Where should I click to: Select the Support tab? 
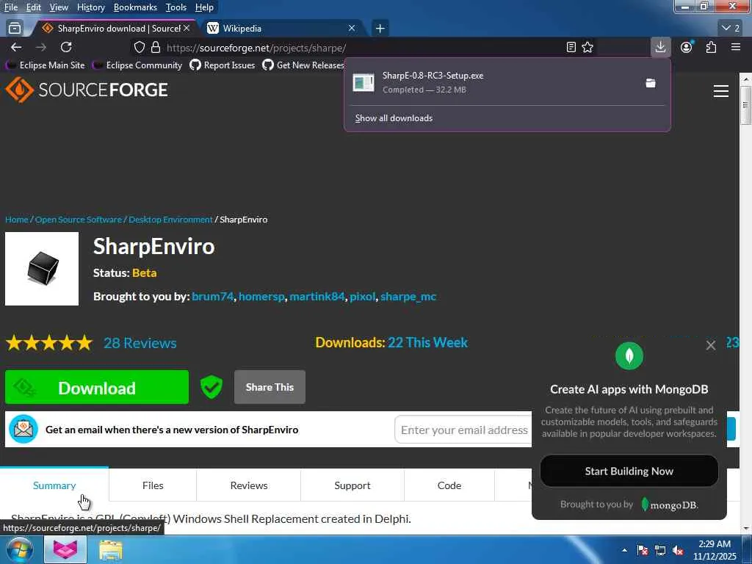tap(352, 485)
